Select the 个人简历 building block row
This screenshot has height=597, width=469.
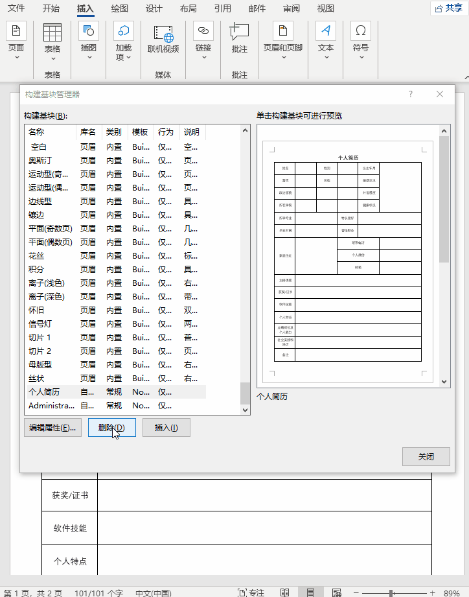116,392
